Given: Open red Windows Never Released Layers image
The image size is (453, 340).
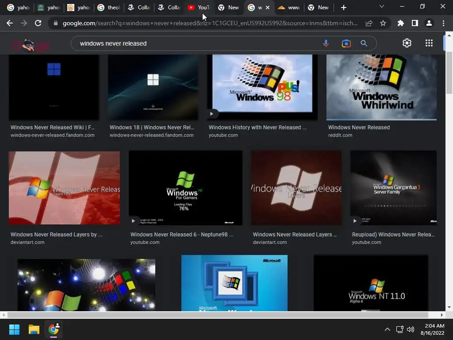Looking at the screenshot, I should click(x=64, y=188).
